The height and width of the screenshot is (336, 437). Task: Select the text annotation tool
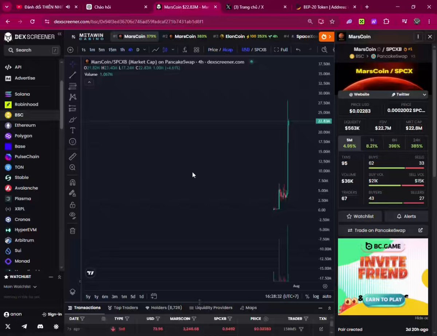point(72,130)
